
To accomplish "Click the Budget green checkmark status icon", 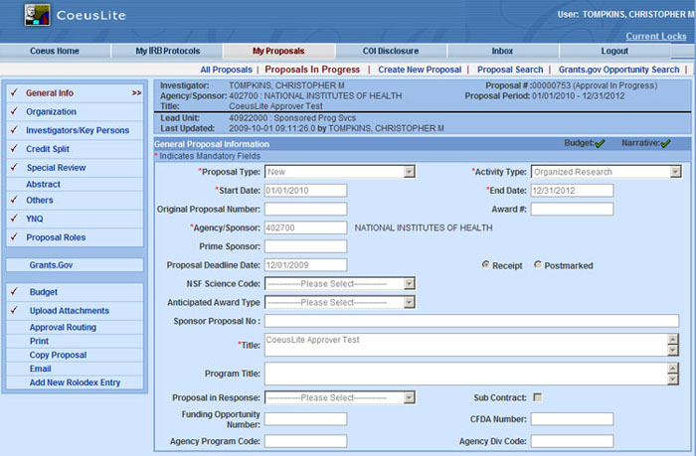I will 599,144.
